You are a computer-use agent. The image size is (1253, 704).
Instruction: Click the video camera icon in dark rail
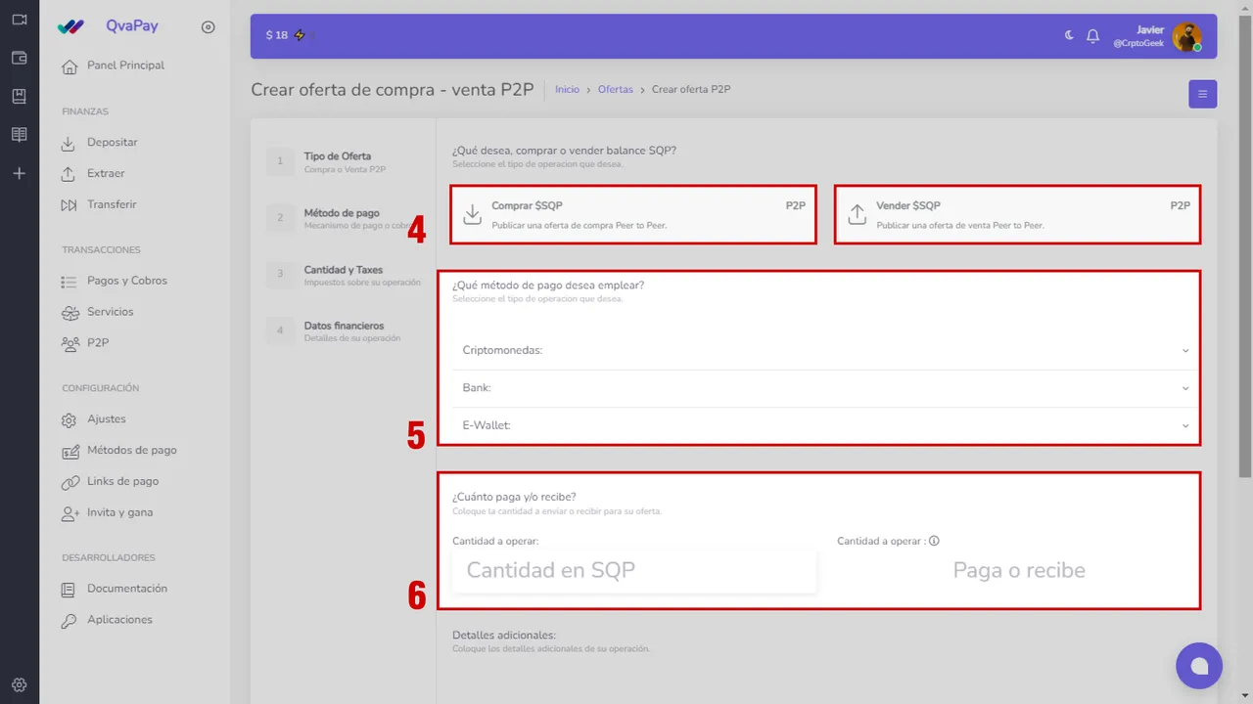click(19, 19)
